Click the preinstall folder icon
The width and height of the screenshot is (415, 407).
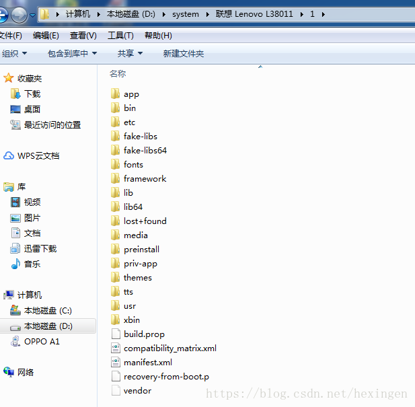pyautogui.click(x=115, y=249)
